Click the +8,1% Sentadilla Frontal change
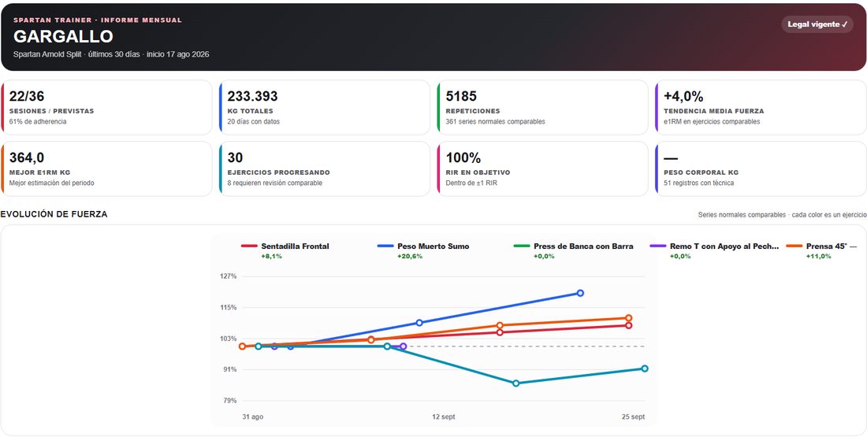The height and width of the screenshot is (437, 867). coord(271,257)
